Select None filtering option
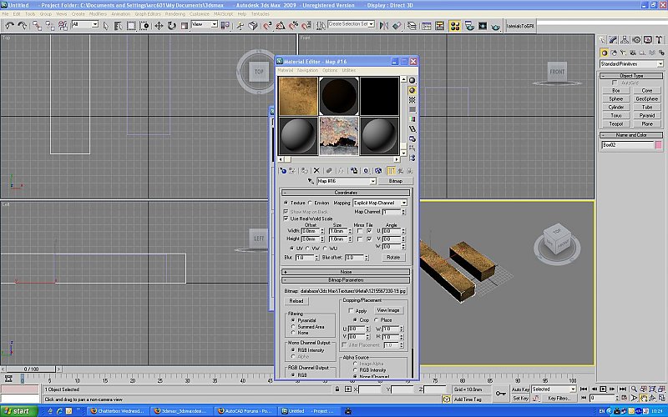The width and height of the screenshot is (668, 417). point(293,333)
